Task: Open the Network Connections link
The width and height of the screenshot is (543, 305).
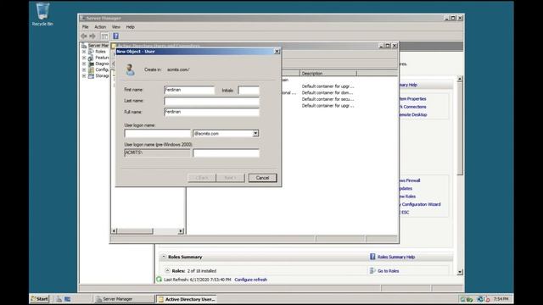Action: [412, 107]
